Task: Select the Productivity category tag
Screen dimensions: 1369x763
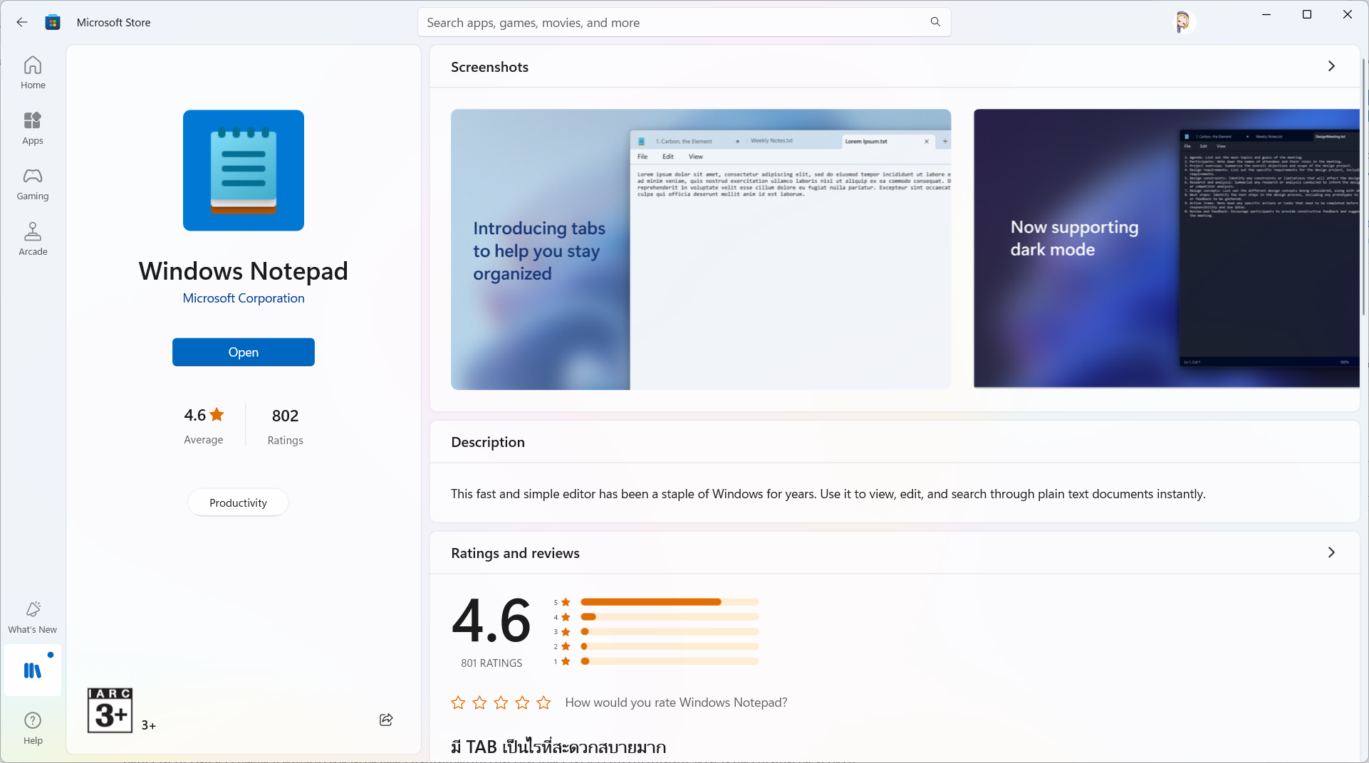Action: 238,502
